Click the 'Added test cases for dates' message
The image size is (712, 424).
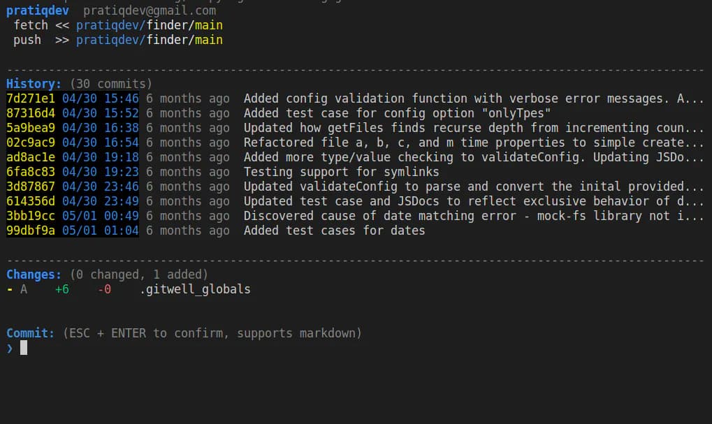[334, 231]
